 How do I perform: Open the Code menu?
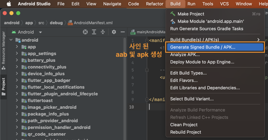(x=133, y=4)
